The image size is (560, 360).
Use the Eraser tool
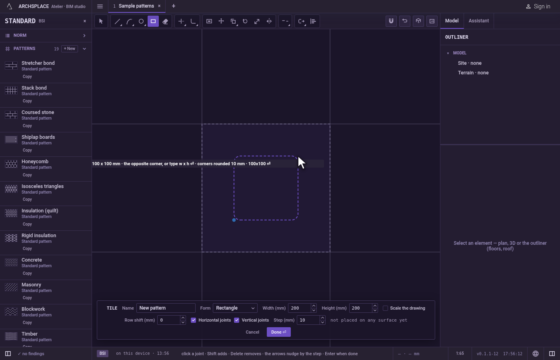pyautogui.click(x=165, y=21)
